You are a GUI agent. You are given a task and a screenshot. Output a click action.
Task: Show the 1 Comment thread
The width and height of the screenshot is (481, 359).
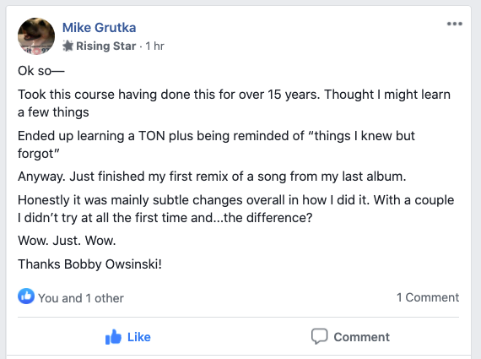(428, 297)
